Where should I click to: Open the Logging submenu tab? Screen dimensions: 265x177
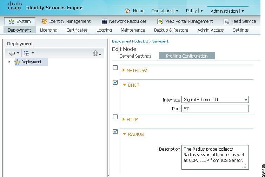104,30
